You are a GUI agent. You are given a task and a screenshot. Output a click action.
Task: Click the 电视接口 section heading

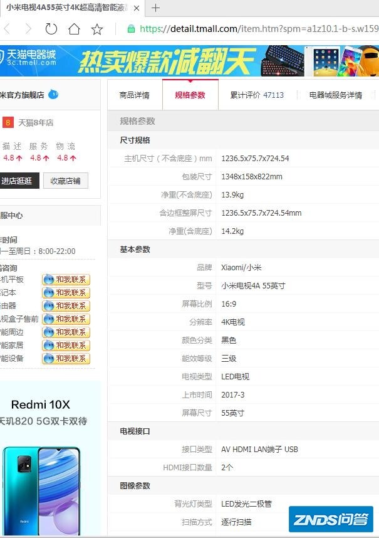pyautogui.click(x=135, y=431)
